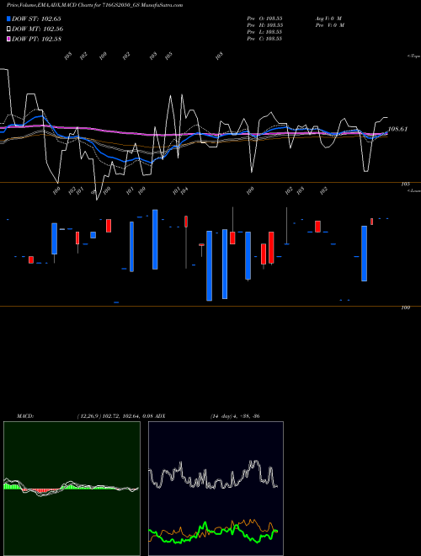Open the ADX indicator panel
The image size is (421, 556).
point(216,489)
